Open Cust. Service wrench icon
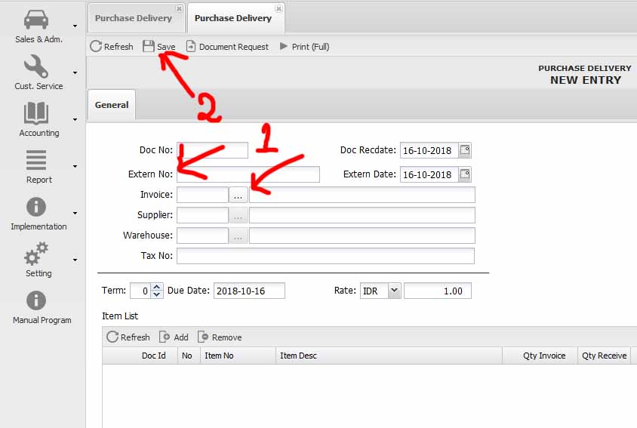This screenshot has width=637, height=428. point(36,67)
